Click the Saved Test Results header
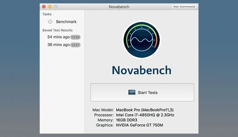This screenshot has width=238, height=137. (x=58, y=30)
